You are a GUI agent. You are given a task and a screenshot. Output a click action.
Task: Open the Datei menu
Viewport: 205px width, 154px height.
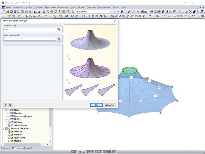click(9, 8)
